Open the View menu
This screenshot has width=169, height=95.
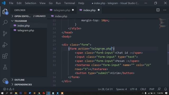pos(42,3)
